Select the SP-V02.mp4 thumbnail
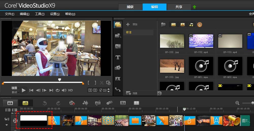The image size is (254, 131). 201,41
